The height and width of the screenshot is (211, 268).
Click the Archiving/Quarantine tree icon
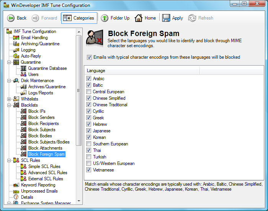click(x=16, y=44)
